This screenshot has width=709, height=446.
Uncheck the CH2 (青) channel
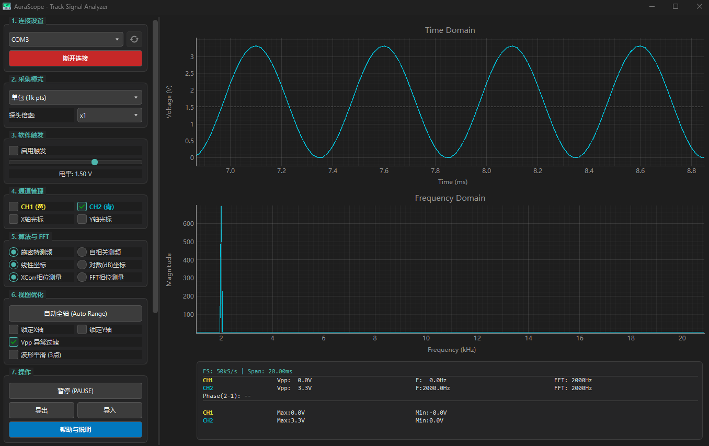pos(82,207)
